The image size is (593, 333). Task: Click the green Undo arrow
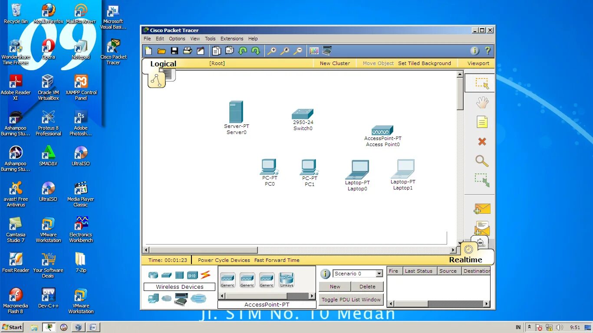(x=243, y=51)
